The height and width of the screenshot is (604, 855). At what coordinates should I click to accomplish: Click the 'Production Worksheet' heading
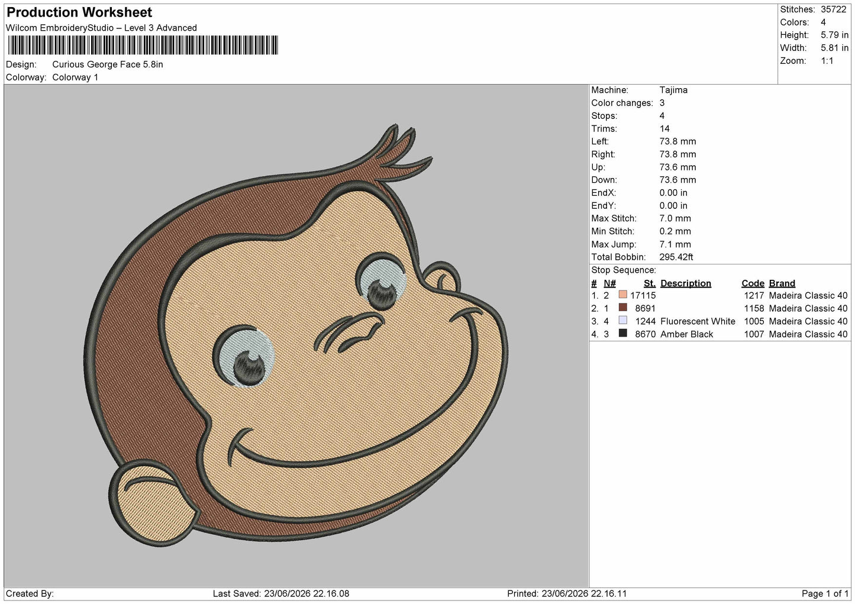point(79,12)
